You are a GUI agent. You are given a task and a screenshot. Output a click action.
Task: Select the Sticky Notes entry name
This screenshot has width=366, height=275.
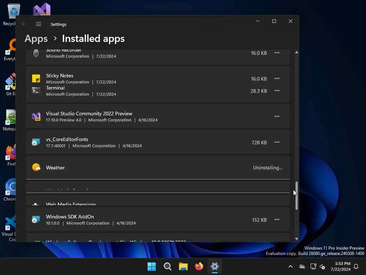[60, 76]
